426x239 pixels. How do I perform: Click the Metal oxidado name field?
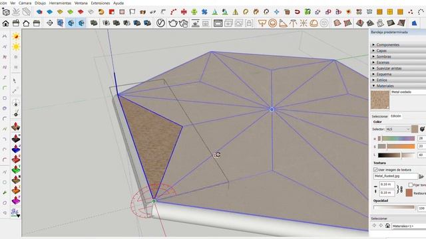408,92
